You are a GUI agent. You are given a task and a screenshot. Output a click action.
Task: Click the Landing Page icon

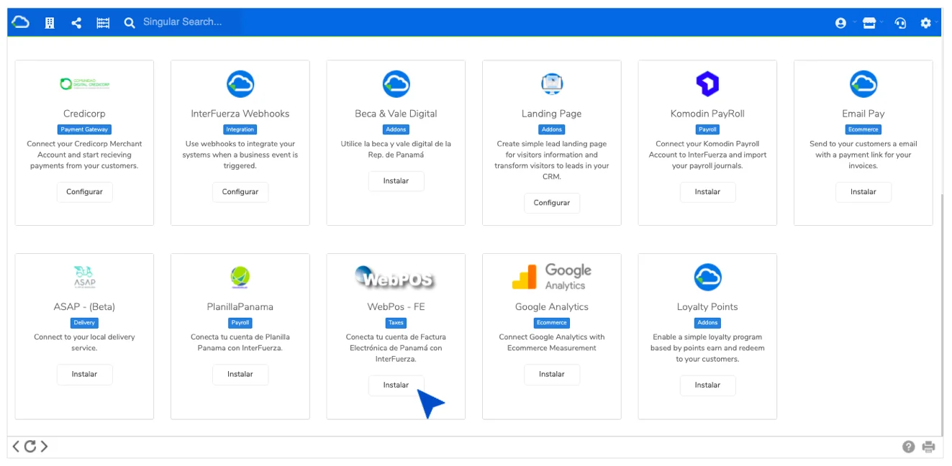pyautogui.click(x=552, y=84)
